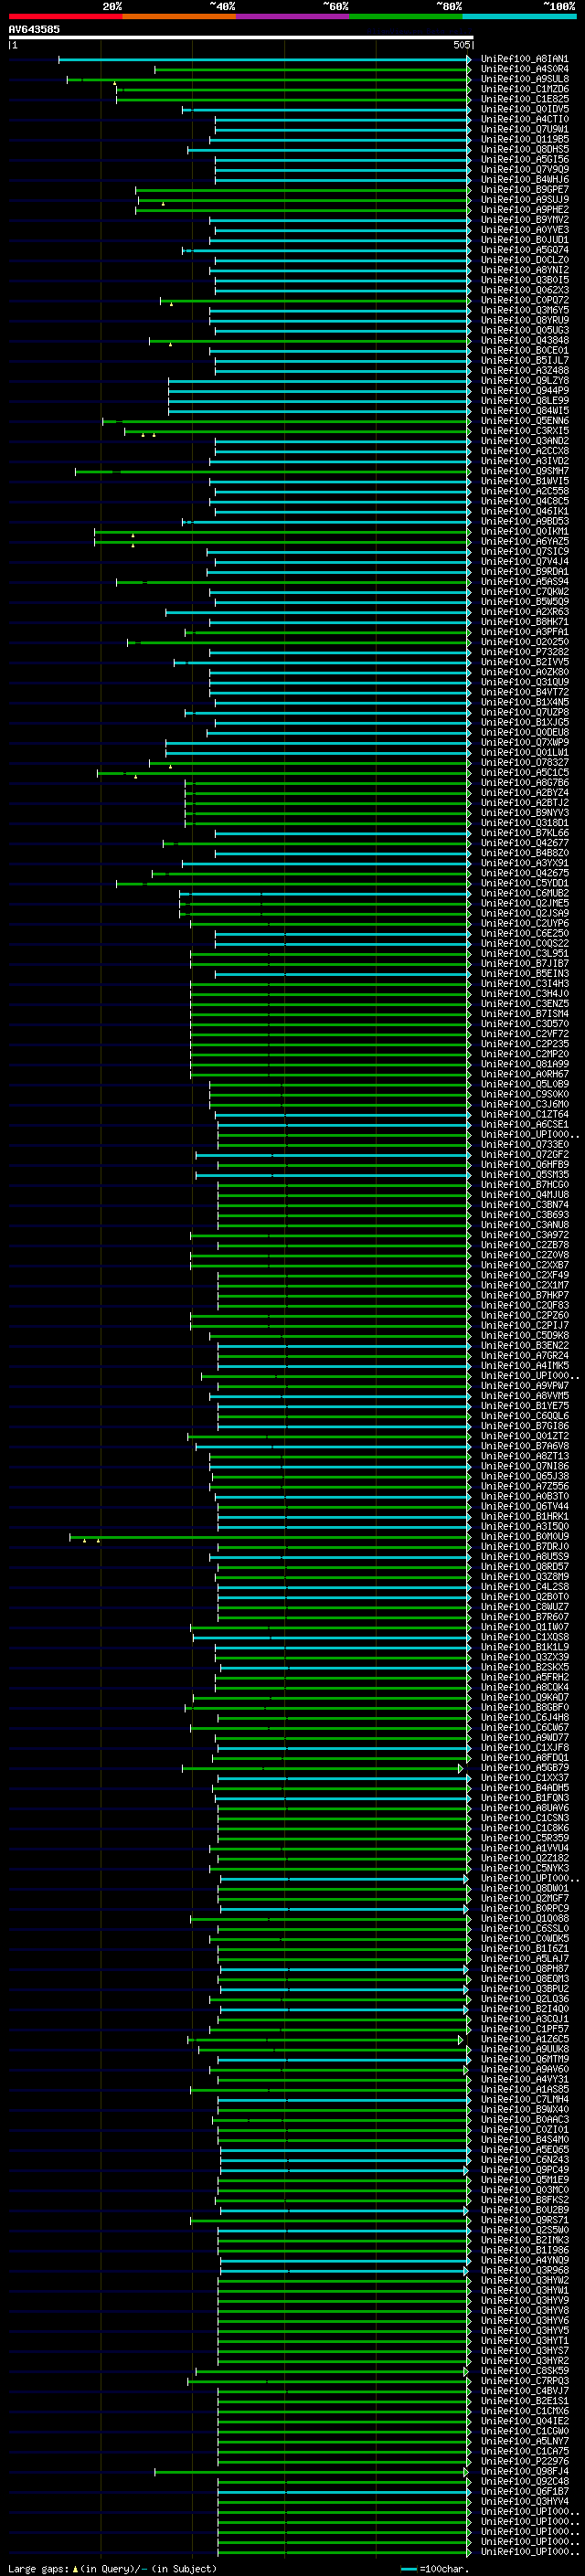Click the UniRef100_Q9SMH7 green alignment bar

[x=273, y=471]
